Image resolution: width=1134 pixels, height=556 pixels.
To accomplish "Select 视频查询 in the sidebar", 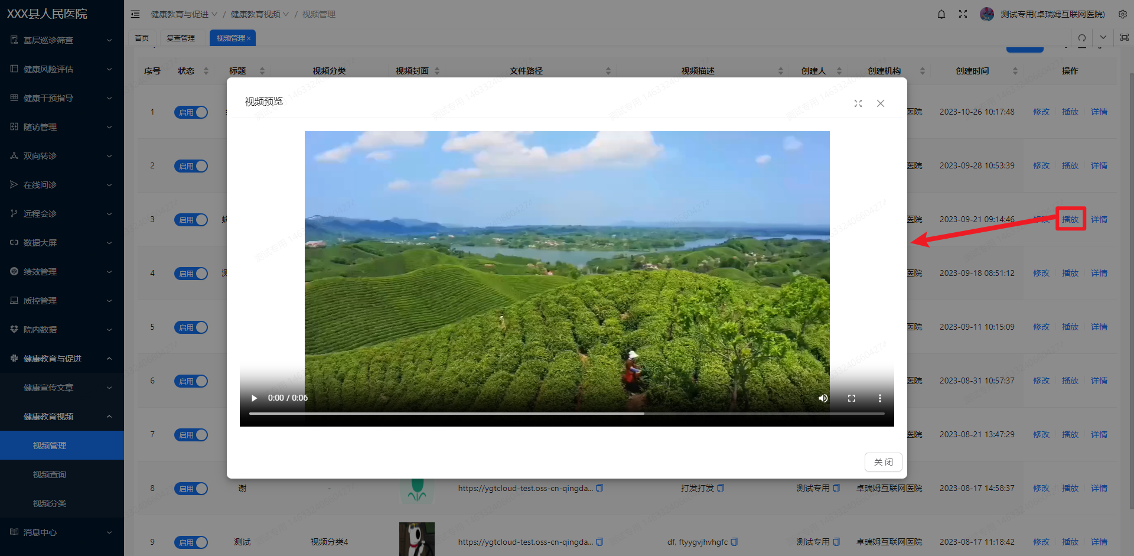I will (50, 474).
